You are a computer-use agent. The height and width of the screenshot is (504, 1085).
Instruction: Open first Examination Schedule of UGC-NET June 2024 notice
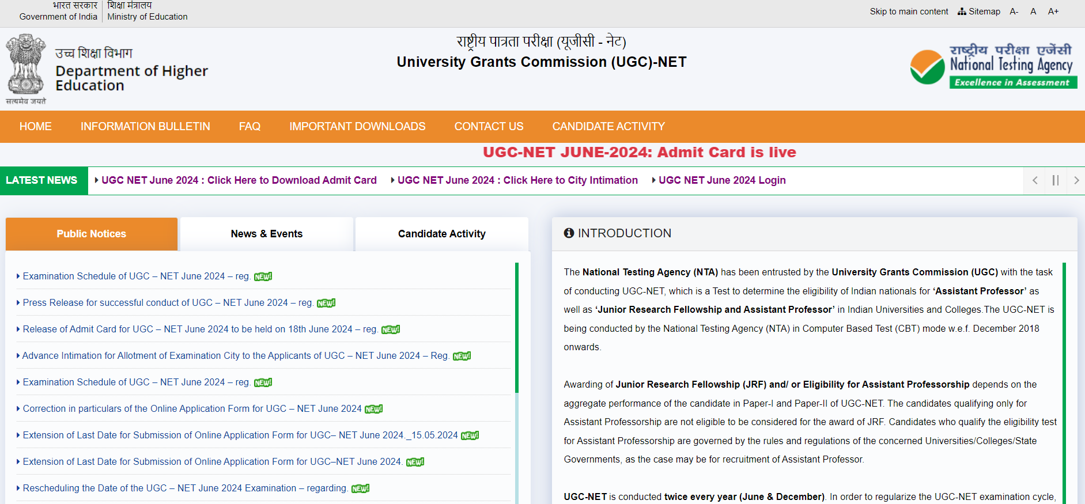click(137, 276)
